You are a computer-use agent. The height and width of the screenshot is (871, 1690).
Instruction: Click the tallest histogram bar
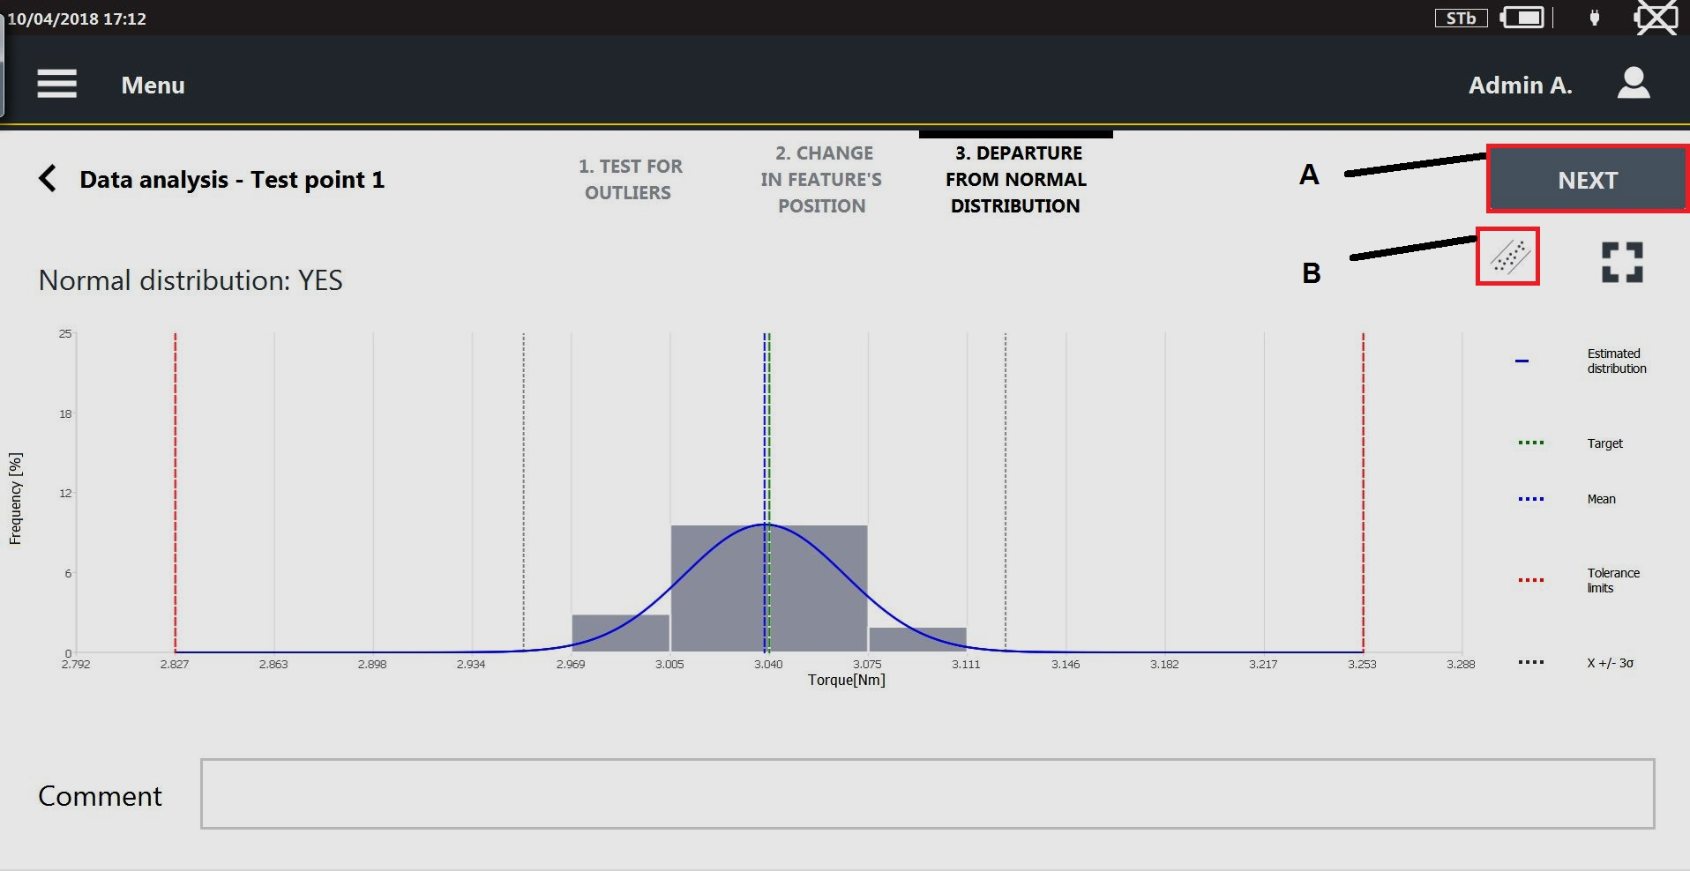(x=768, y=588)
